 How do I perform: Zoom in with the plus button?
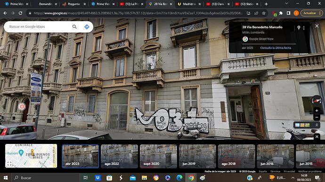coord(317,111)
